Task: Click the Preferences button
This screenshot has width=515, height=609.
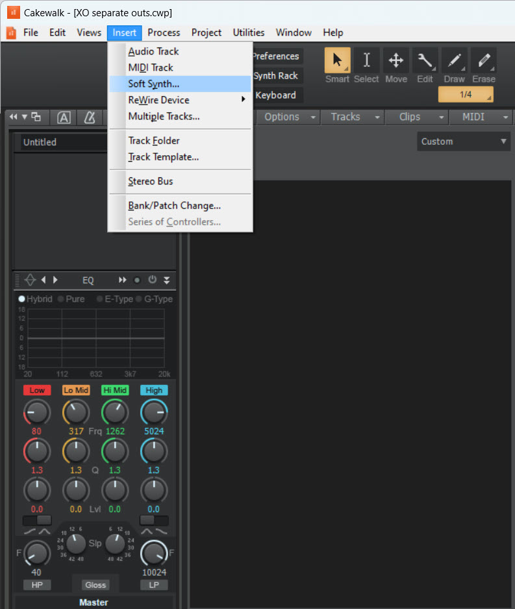Action: [x=278, y=56]
